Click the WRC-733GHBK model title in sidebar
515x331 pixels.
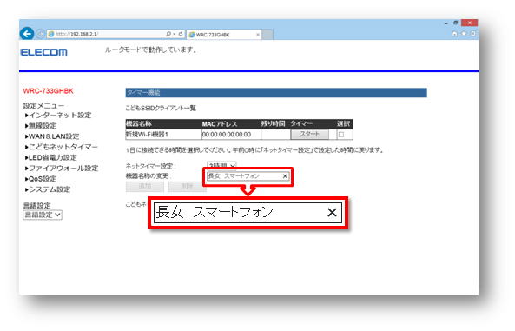pyautogui.click(x=49, y=91)
